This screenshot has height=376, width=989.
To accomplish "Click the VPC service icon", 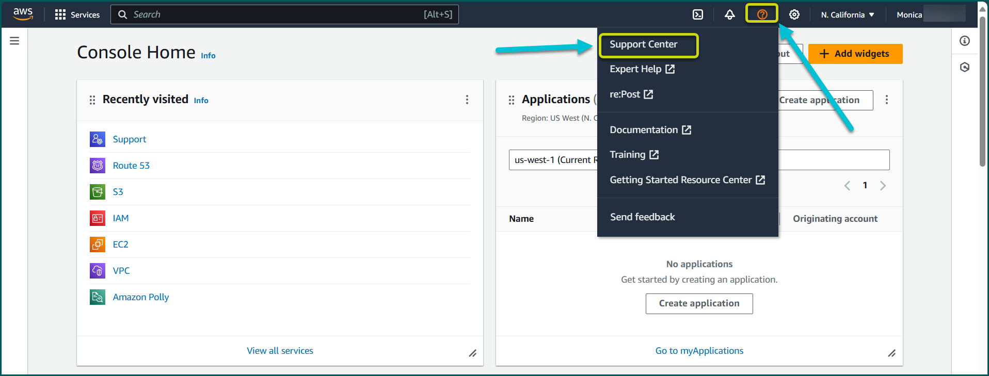I will (x=98, y=271).
